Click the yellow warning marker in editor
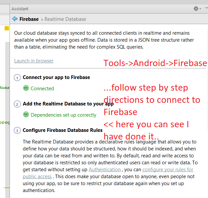Screen dimensions: 208x198 7,28
